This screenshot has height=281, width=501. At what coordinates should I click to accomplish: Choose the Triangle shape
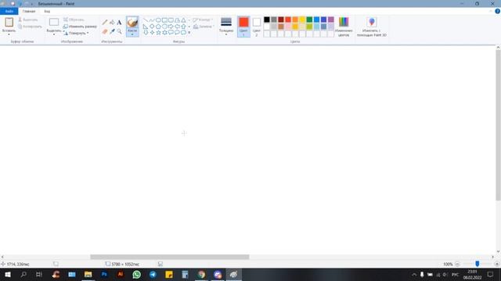[183, 20]
